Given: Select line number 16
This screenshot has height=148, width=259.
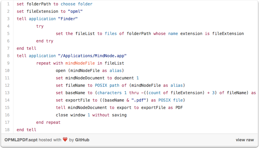Looking at the screenshot, I should 7,115.
